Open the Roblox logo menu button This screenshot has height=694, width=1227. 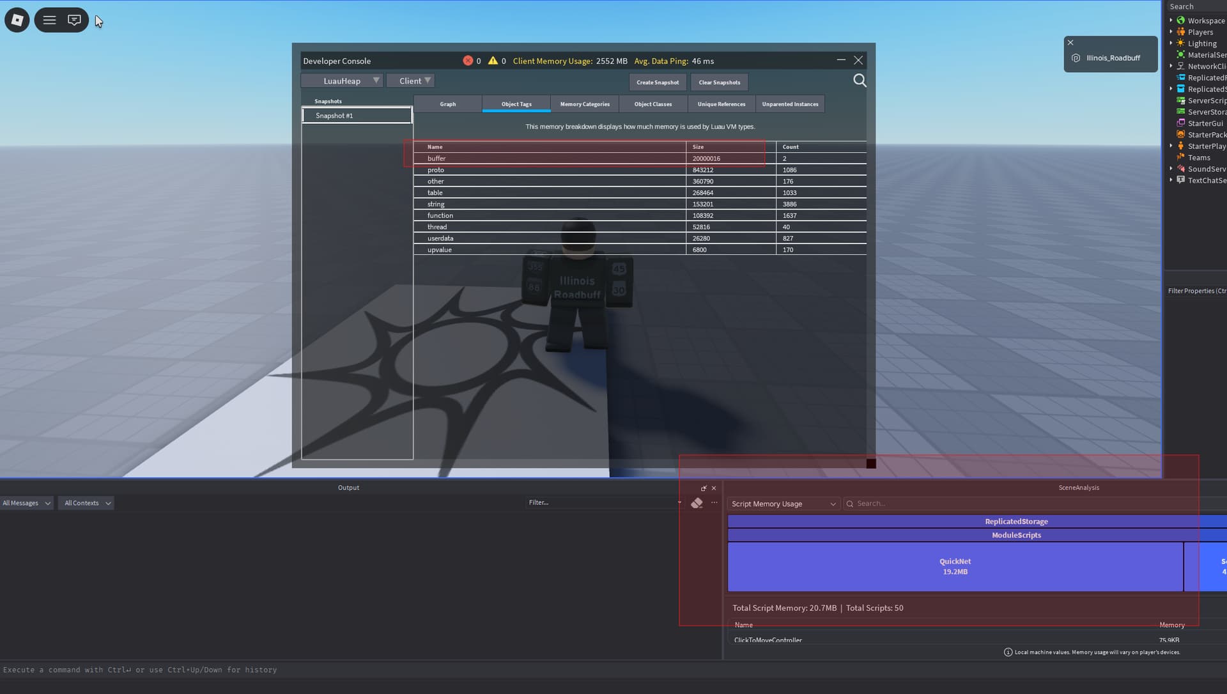click(17, 20)
